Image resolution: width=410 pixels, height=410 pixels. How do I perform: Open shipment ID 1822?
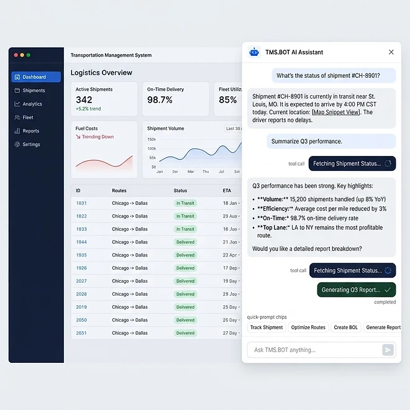(x=81, y=216)
